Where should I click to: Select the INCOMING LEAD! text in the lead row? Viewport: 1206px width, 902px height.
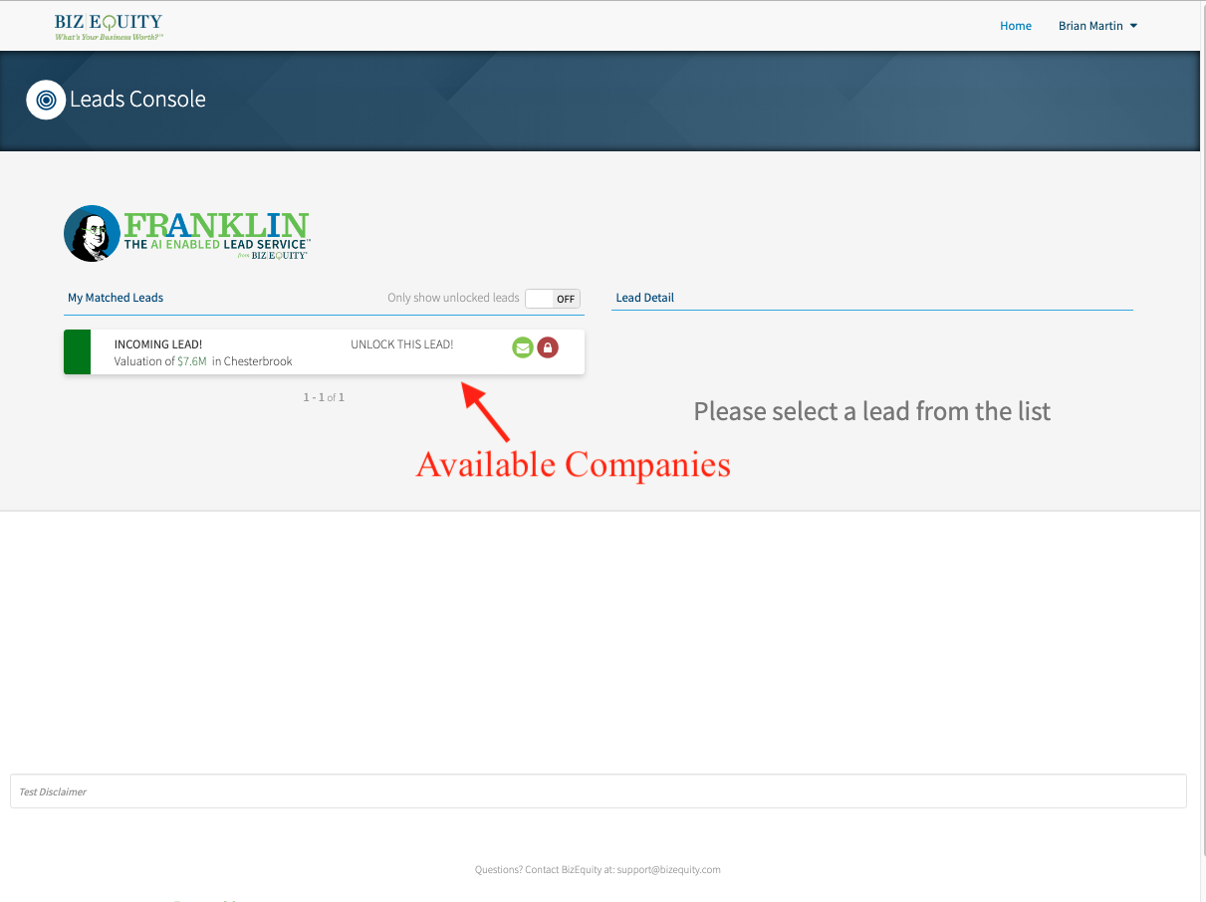tap(158, 344)
